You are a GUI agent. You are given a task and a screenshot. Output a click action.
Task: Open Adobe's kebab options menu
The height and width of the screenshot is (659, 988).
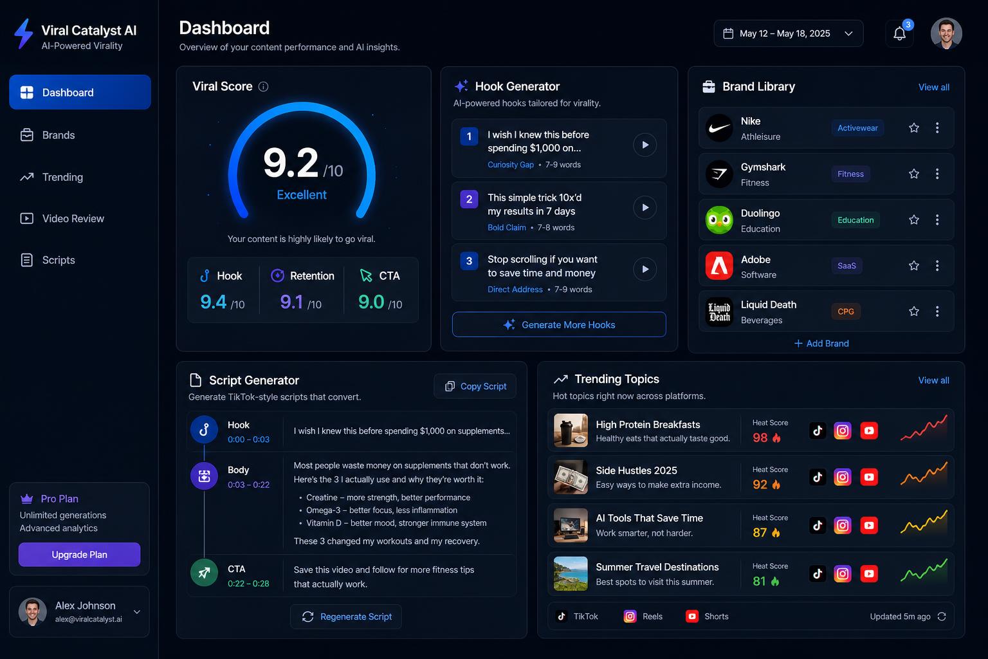point(937,265)
